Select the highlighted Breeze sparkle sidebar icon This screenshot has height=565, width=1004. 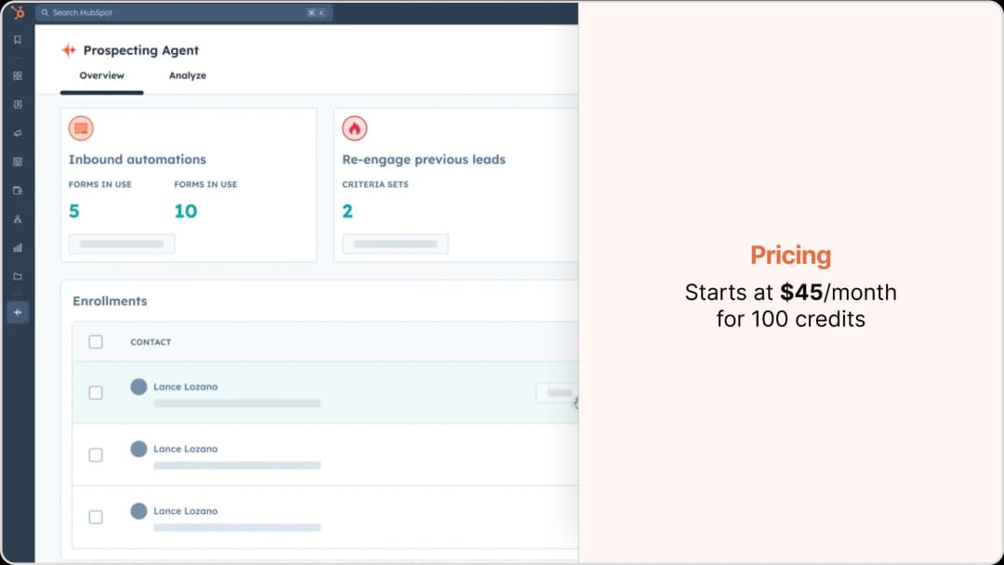[18, 312]
